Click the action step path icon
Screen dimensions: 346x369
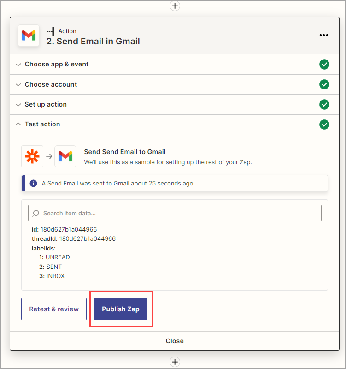[50, 31]
